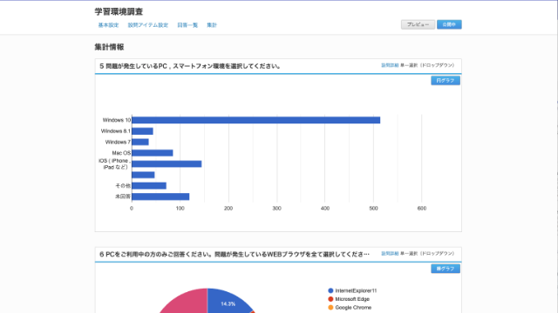This screenshot has height=313, width=558.
Task: Click the その他 bar
Action: tap(149, 185)
